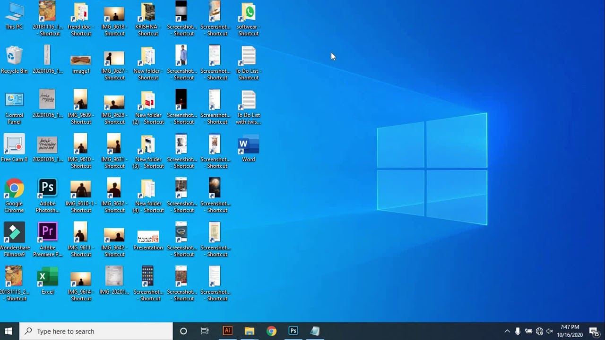Select New folder (4) shortcut
The image size is (605, 340).
[x=148, y=196]
